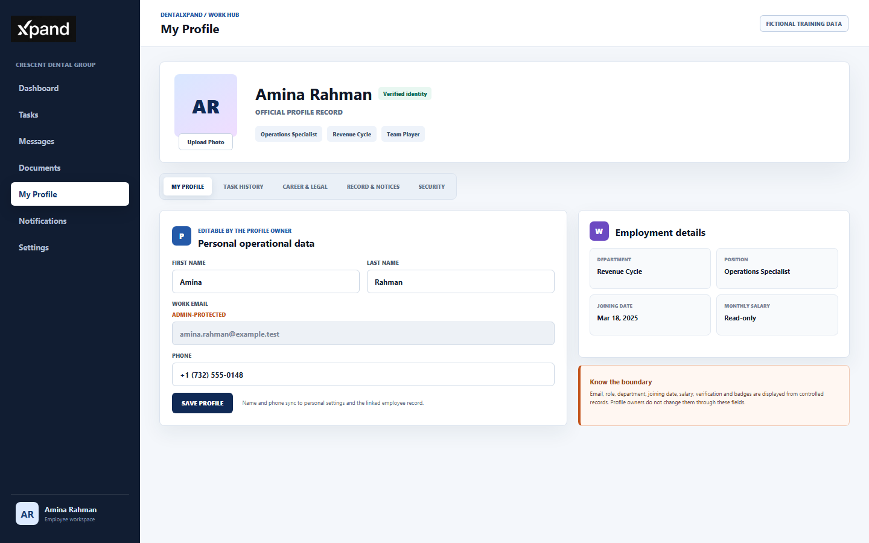Click the DentalXpand / Work Hub breadcrumb

(x=200, y=14)
